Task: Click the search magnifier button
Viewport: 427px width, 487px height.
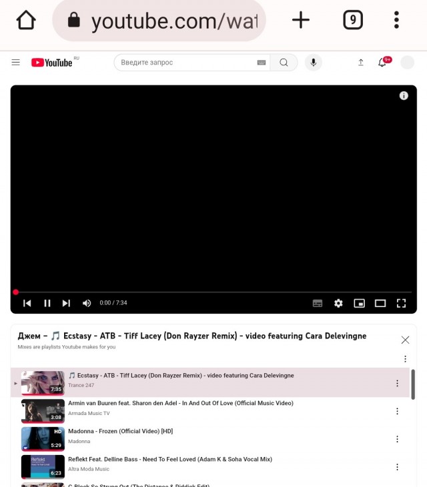Action: pyautogui.click(x=284, y=63)
